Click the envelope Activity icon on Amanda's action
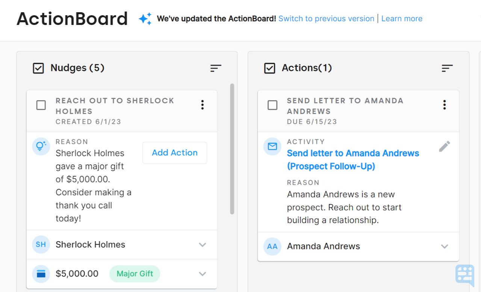481x292 pixels. click(272, 147)
